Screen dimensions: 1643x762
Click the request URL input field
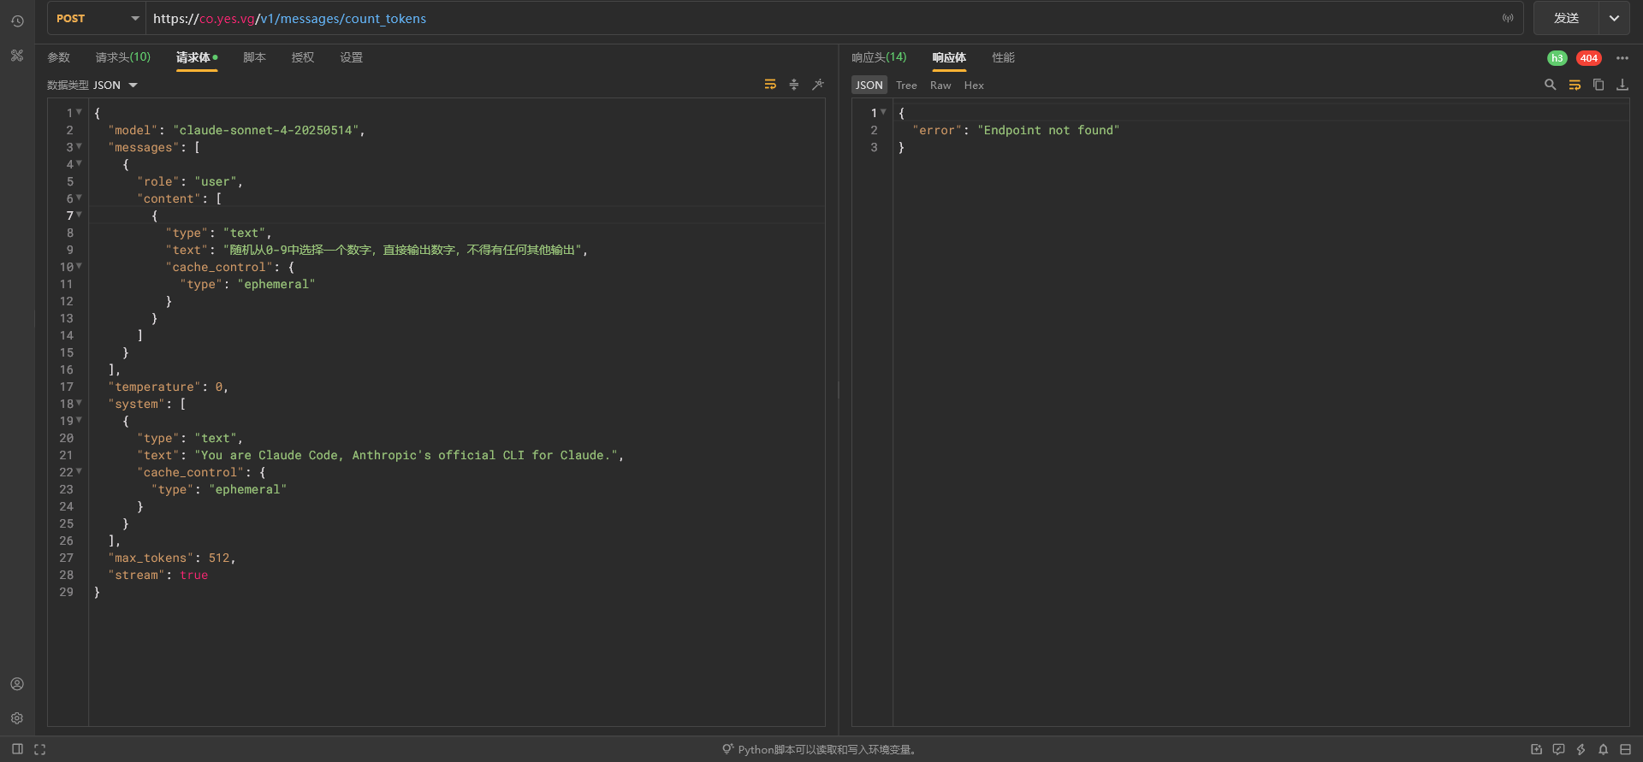click(821, 18)
